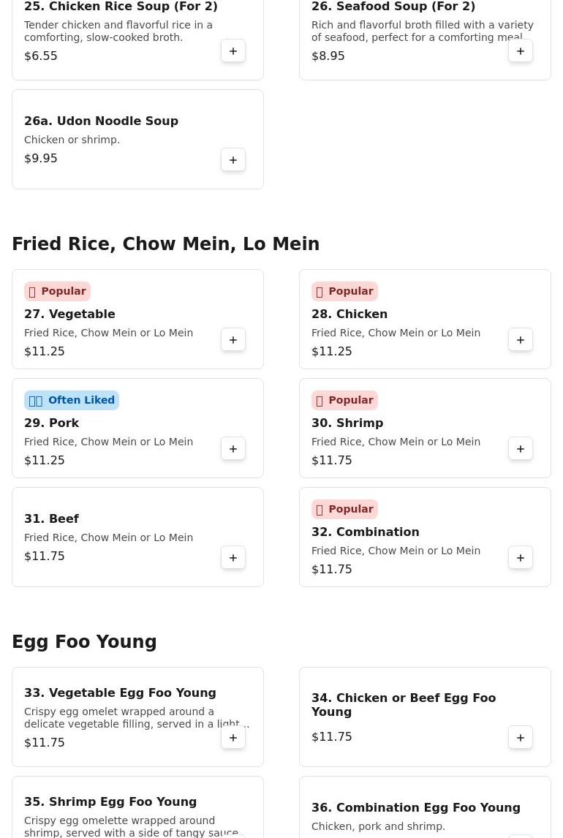
Task: Select the Egg Foo Young section heading
Action: [84, 642]
